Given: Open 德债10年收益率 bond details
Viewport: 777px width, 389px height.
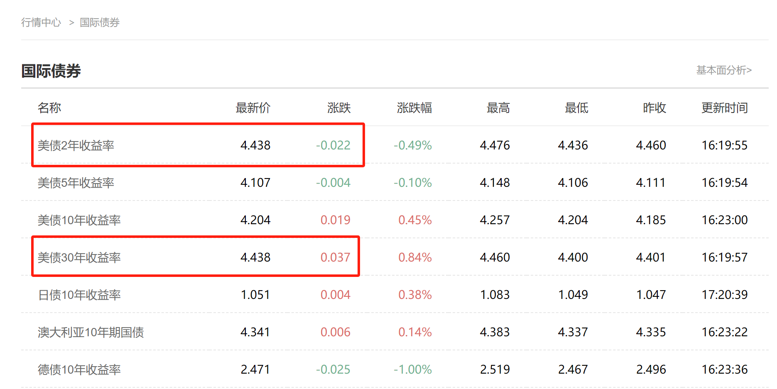Looking at the screenshot, I should pyautogui.click(x=79, y=369).
